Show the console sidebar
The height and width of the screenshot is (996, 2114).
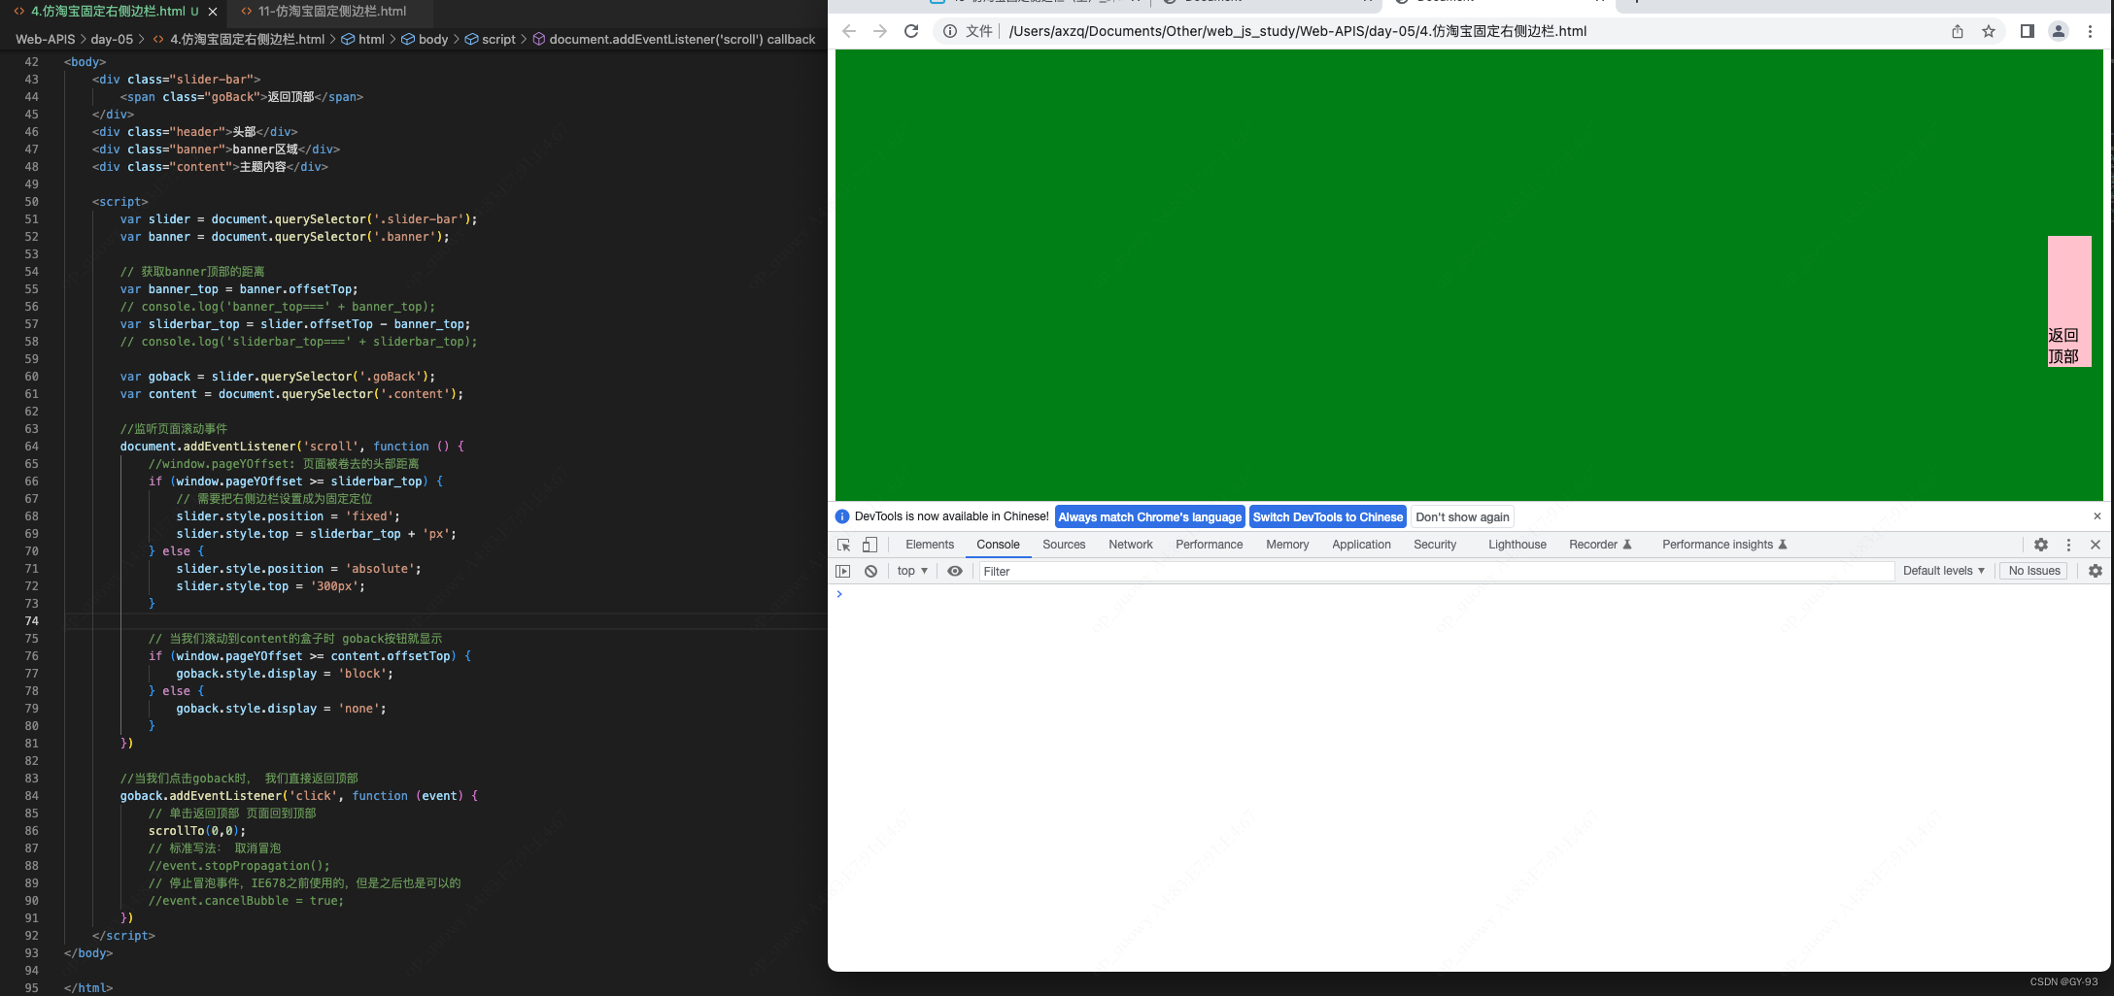click(x=843, y=571)
